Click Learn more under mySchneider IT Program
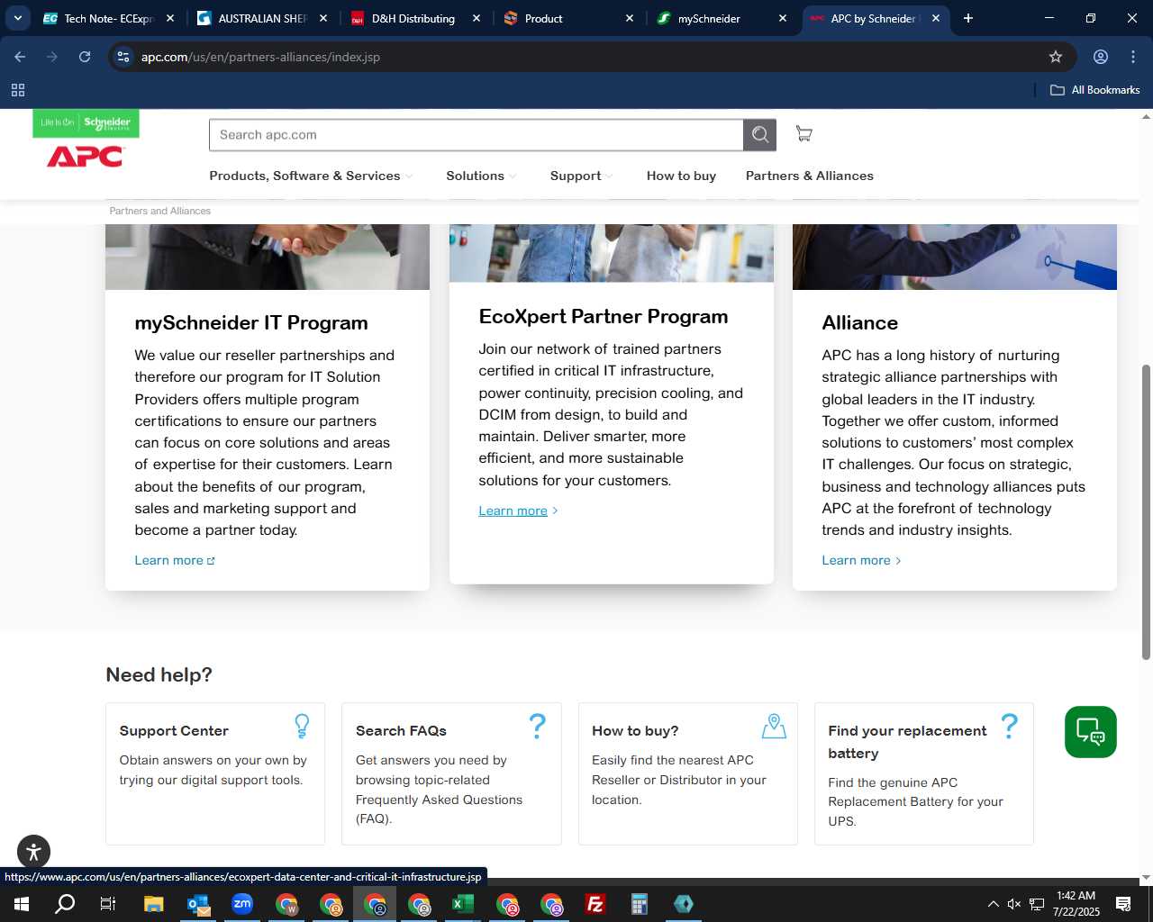 [x=175, y=560]
